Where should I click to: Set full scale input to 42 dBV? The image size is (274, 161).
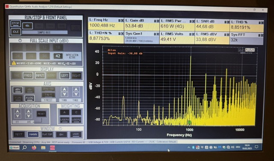tap(58, 56)
